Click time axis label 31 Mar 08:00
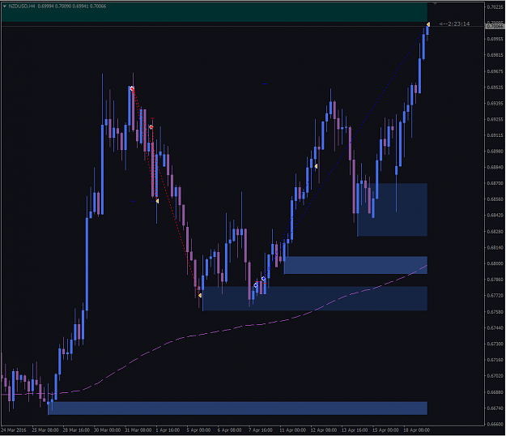Image resolution: width=506 pixels, height=436 pixels. (138, 430)
